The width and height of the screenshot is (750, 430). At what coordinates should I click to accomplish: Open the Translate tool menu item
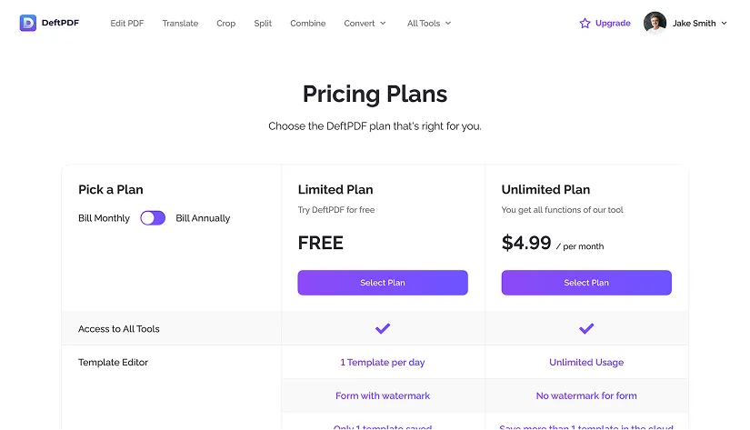pyautogui.click(x=180, y=24)
